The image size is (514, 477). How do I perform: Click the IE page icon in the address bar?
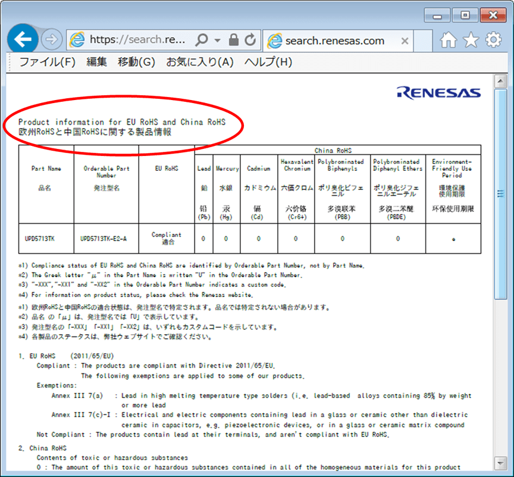click(x=77, y=39)
